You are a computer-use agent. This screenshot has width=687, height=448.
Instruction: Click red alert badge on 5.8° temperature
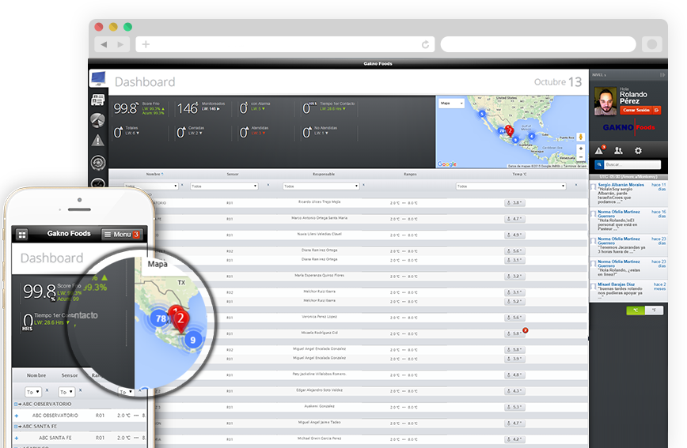(526, 330)
